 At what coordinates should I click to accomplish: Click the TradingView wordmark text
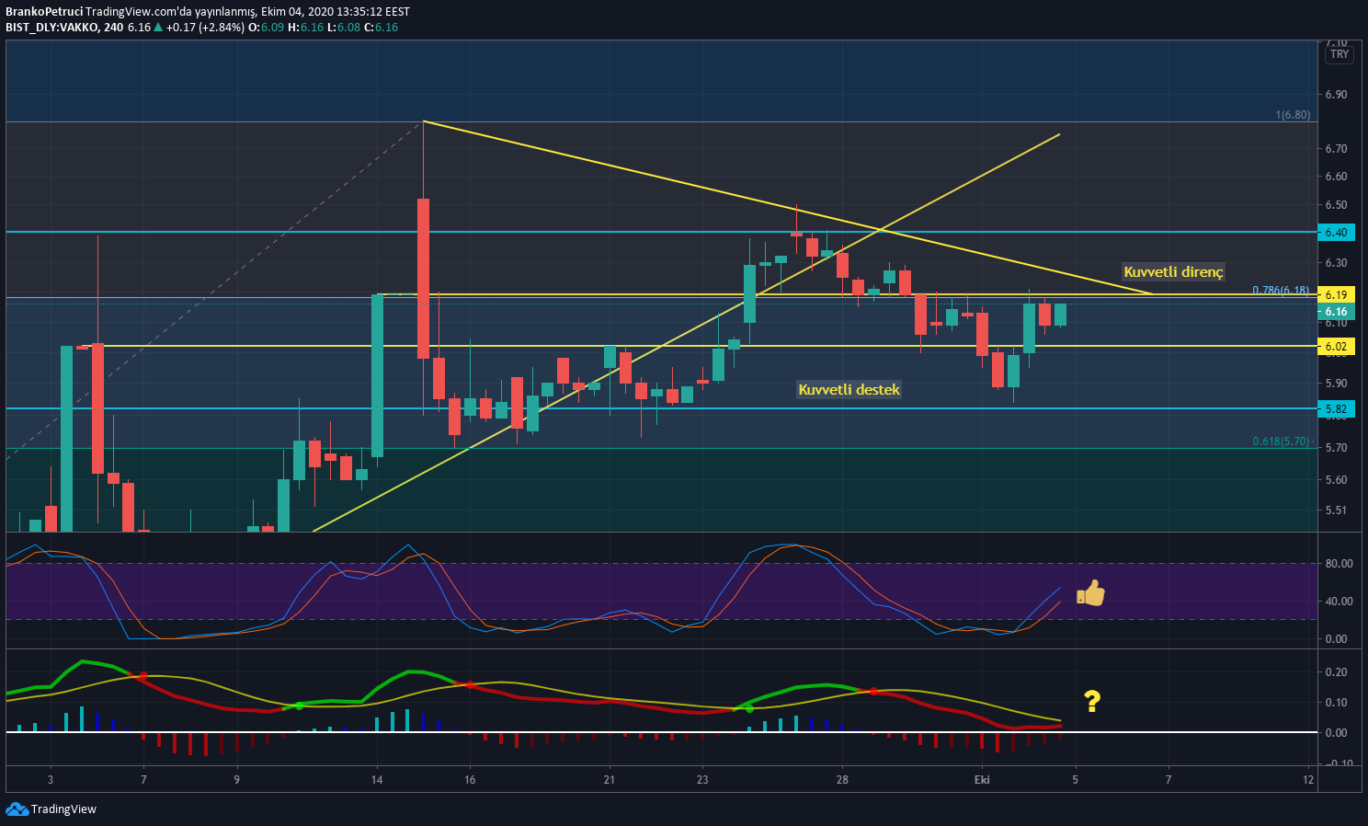point(63,809)
